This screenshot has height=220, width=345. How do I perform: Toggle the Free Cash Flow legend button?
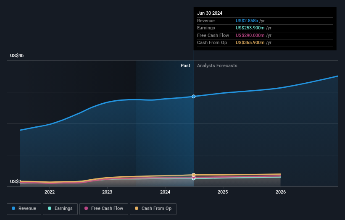(104, 209)
